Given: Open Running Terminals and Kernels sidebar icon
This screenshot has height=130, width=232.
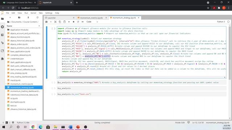Looking at the screenshot, I should (3, 27).
